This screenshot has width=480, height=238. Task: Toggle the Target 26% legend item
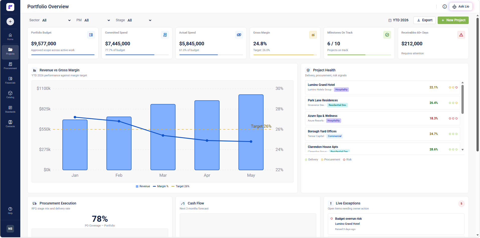[x=180, y=186]
